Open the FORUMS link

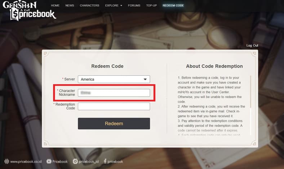134,5
